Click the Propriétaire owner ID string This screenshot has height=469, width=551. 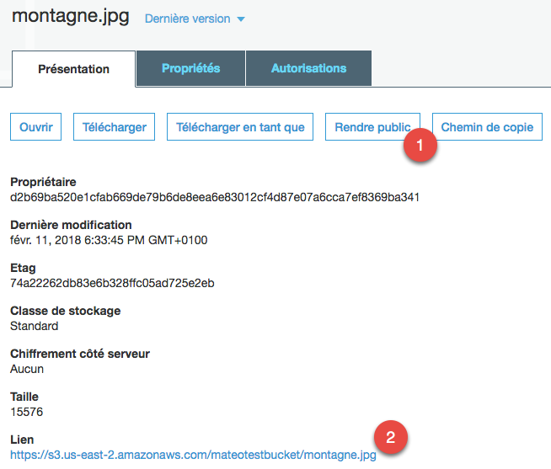click(x=215, y=197)
